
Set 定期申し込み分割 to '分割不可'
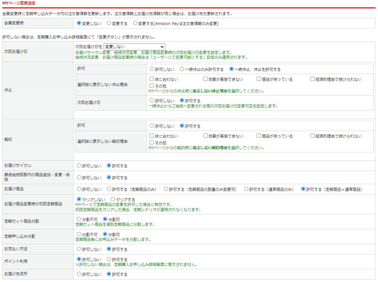tap(79, 234)
